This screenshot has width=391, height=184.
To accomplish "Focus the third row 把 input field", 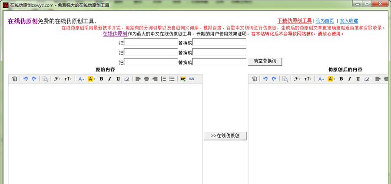I will [x=151, y=61].
